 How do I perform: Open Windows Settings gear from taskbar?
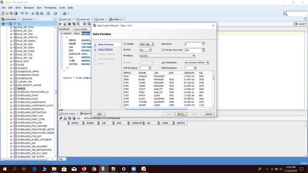coord(124,169)
